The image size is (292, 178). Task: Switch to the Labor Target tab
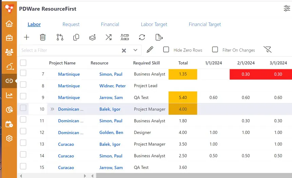tap(154, 24)
